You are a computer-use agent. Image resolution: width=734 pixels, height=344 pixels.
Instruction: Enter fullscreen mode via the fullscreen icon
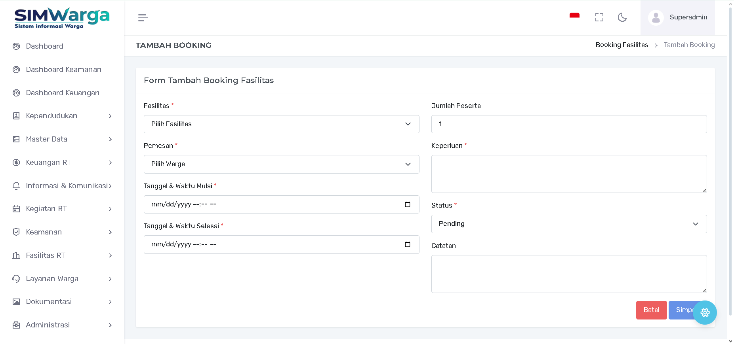[x=599, y=17]
